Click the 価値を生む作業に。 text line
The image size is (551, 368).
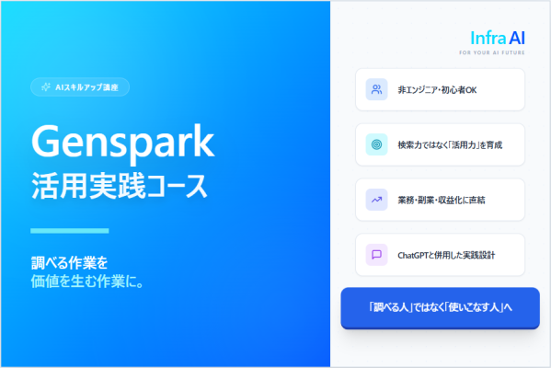(87, 282)
